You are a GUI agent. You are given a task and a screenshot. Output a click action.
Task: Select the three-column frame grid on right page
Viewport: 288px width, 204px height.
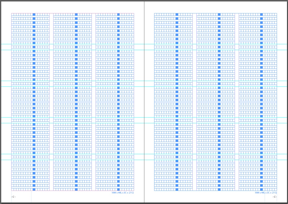215,102
